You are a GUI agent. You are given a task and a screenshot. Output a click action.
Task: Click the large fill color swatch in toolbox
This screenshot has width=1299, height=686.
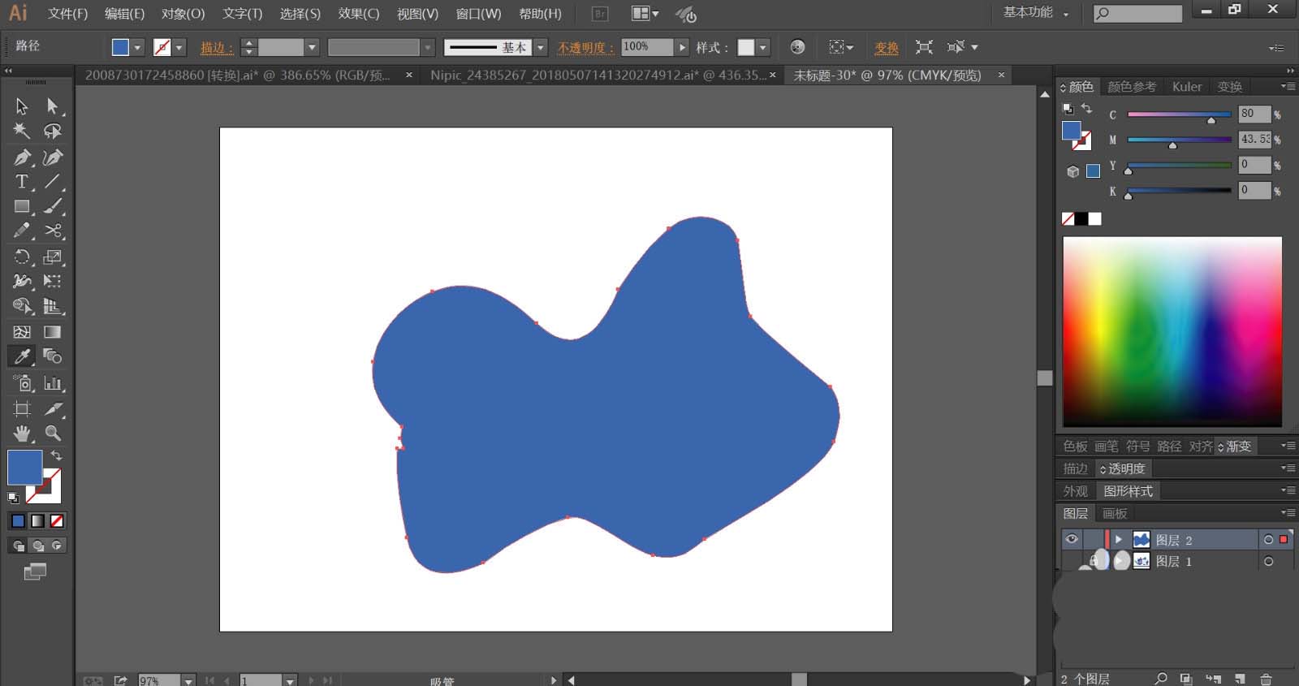pyautogui.click(x=24, y=468)
